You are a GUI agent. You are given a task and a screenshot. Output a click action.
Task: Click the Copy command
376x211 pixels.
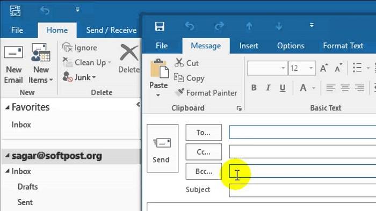pyautogui.click(x=189, y=78)
